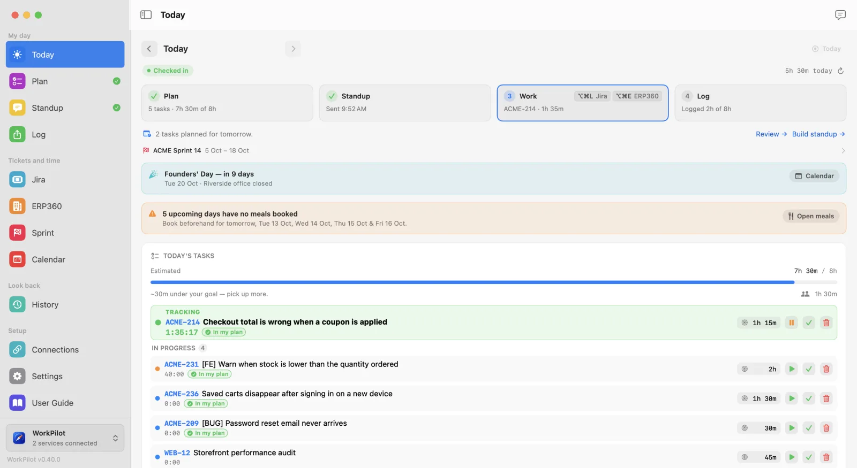Start timer for ACME-209
Viewport: 857px width, 468px height.
pyautogui.click(x=792, y=428)
